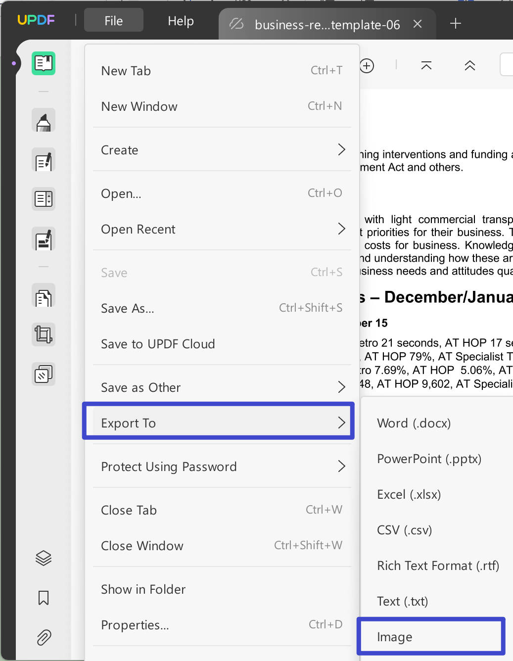Jump to first page arrow icon
Screen dimensions: 513x661
pyautogui.click(x=426, y=66)
